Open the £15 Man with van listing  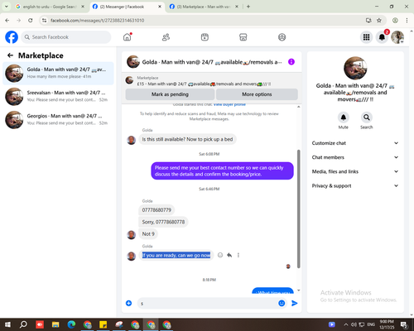pyautogui.click(x=204, y=84)
